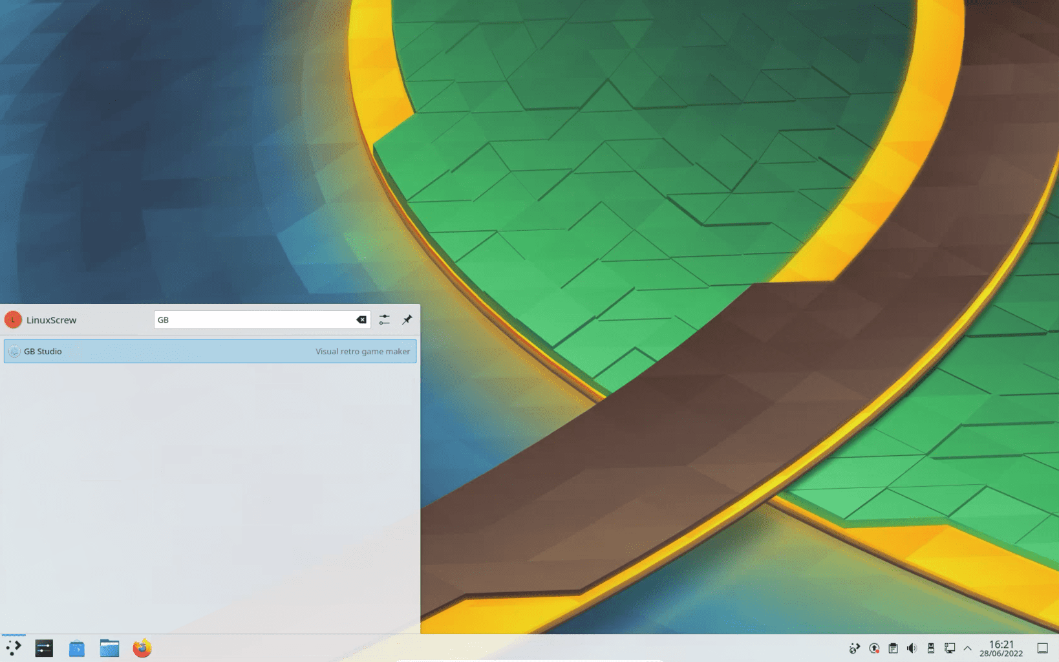Pin the launcher menu open

[407, 319]
